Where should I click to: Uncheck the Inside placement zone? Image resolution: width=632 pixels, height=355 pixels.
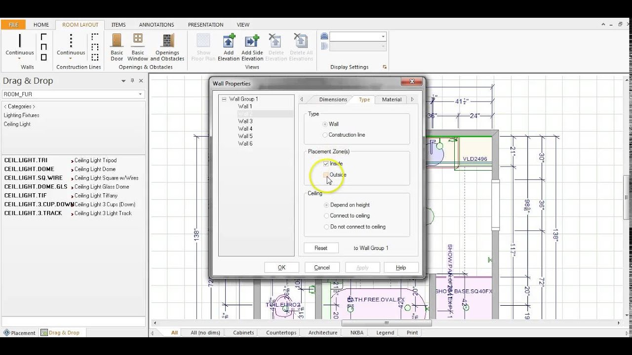(326, 164)
